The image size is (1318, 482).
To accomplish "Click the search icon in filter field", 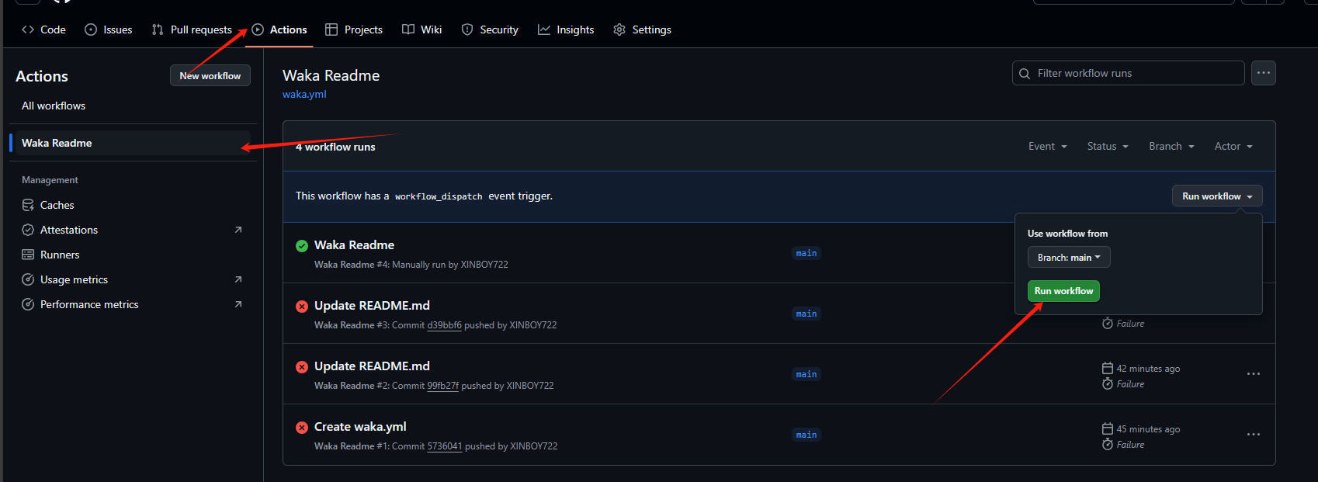I will tap(1025, 73).
